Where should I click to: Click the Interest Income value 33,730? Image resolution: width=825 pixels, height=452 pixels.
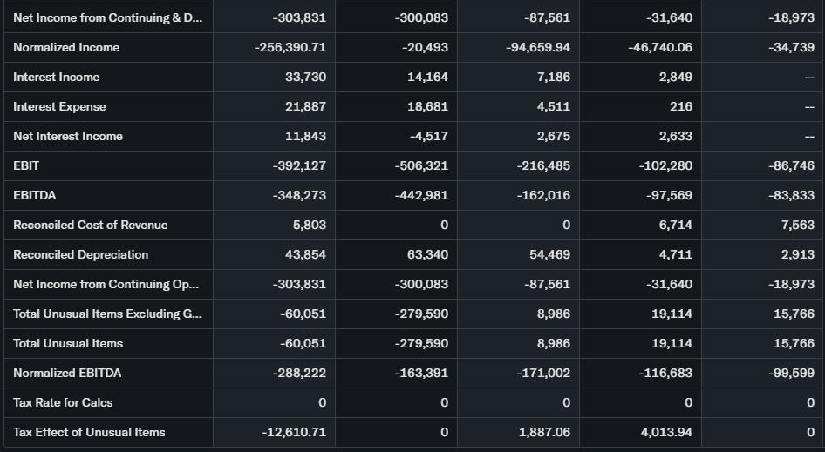[305, 77]
